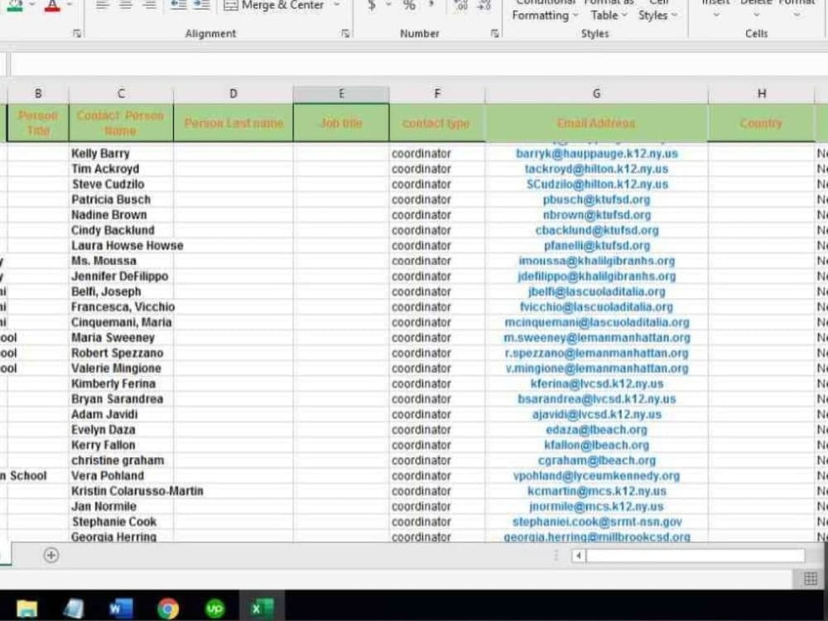This screenshot has width=828, height=621.
Task: Open Google Chrome from the taskbar
Action: 168,609
